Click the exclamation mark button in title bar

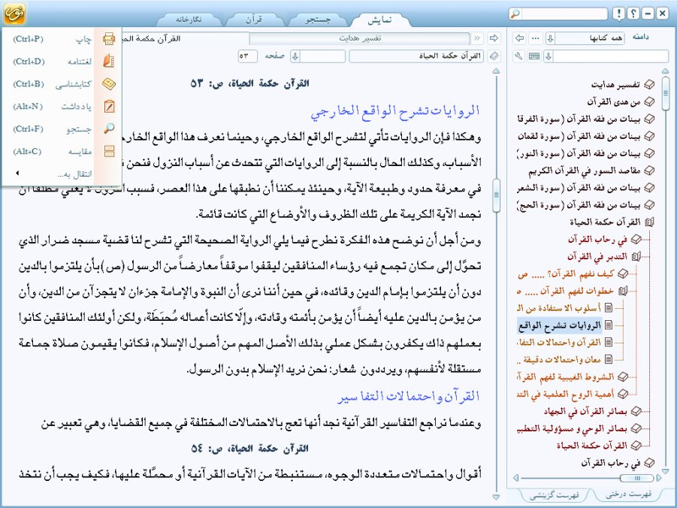pos(618,14)
